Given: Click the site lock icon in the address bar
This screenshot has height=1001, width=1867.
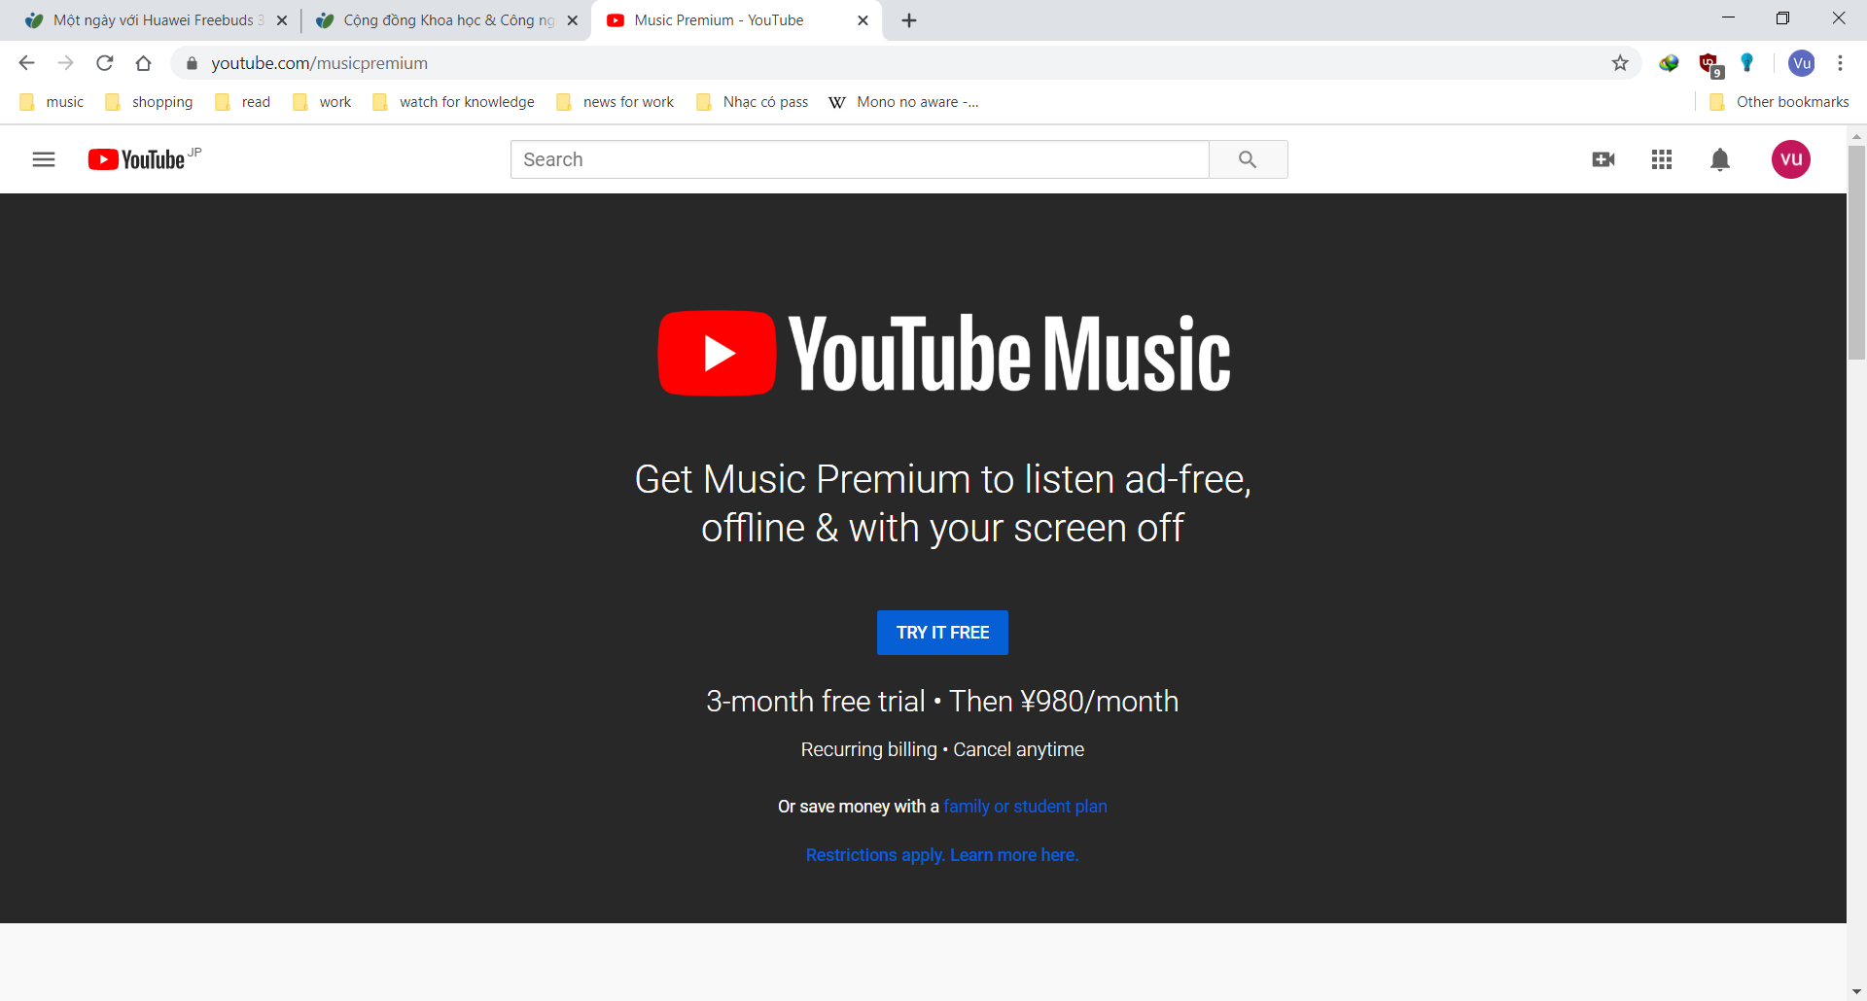Looking at the screenshot, I should (x=193, y=63).
